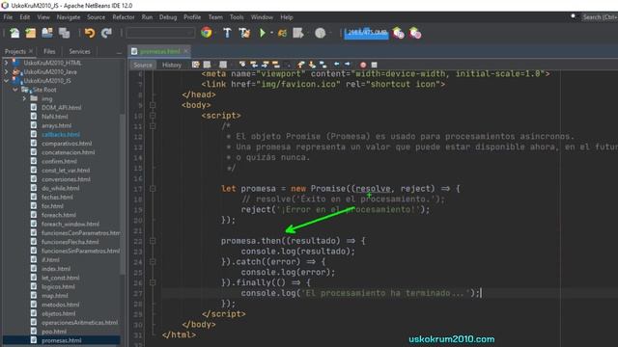
Task: Click the Redo arrow icon
Action: 106,33
